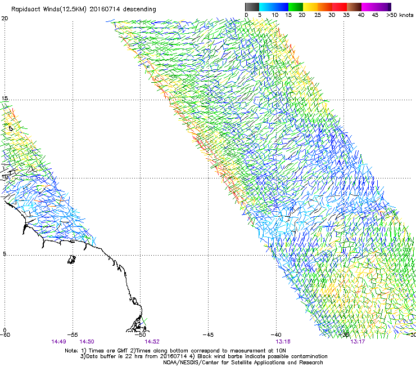This screenshot has width=416, height=366.
Task: Click the 'NOAA/NESDIS/Center for Satellite Applications' credit line
Action: [243, 363]
